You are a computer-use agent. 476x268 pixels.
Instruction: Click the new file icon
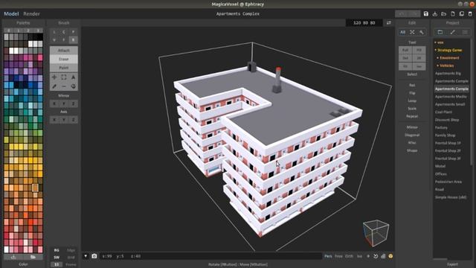click(453, 13)
